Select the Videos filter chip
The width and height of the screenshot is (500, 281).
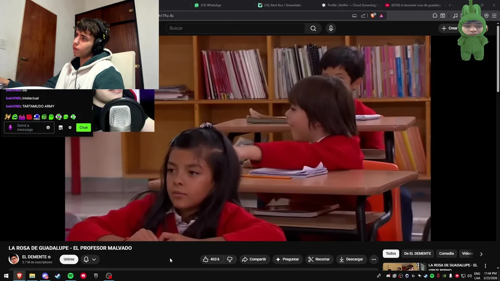pyautogui.click(x=467, y=253)
